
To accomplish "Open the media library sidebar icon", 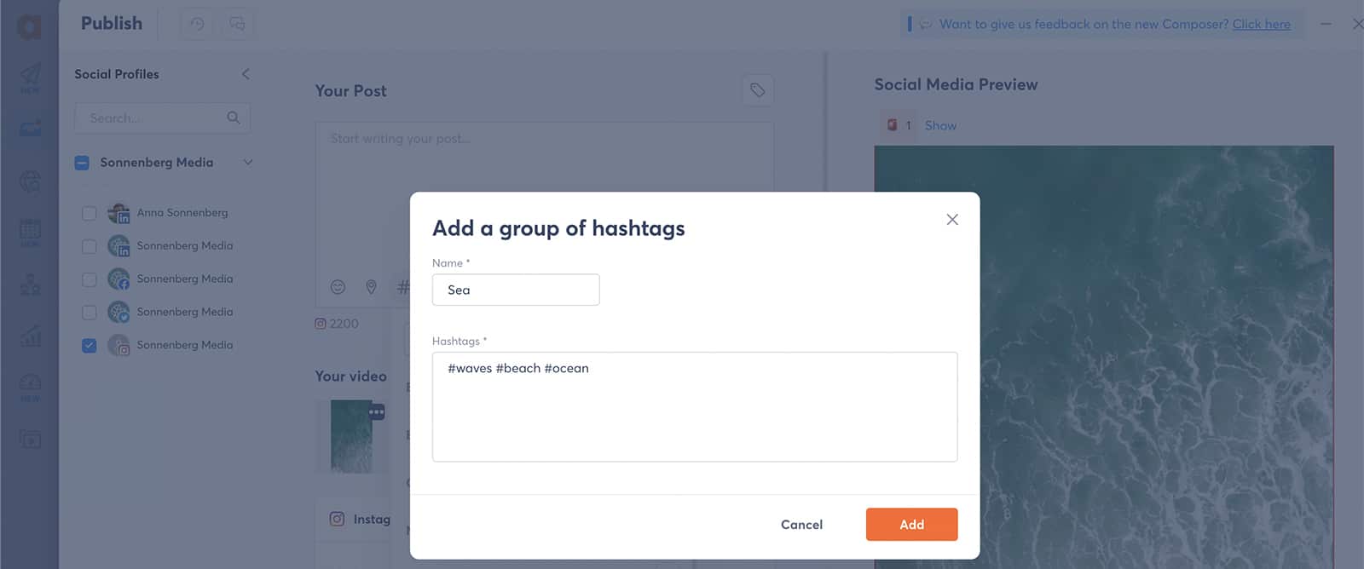I will 30,440.
